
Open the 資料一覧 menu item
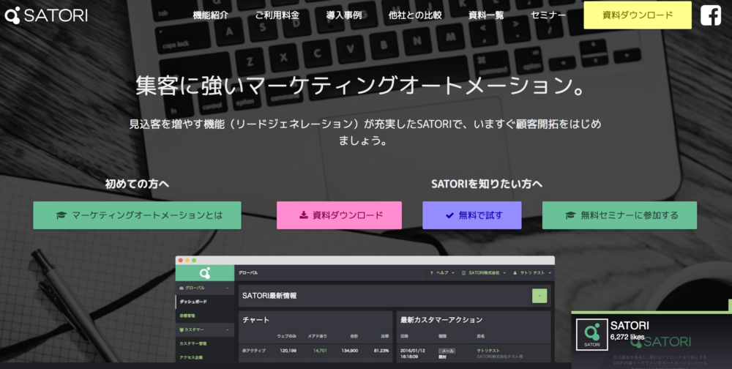pyautogui.click(x=485, y=15)
